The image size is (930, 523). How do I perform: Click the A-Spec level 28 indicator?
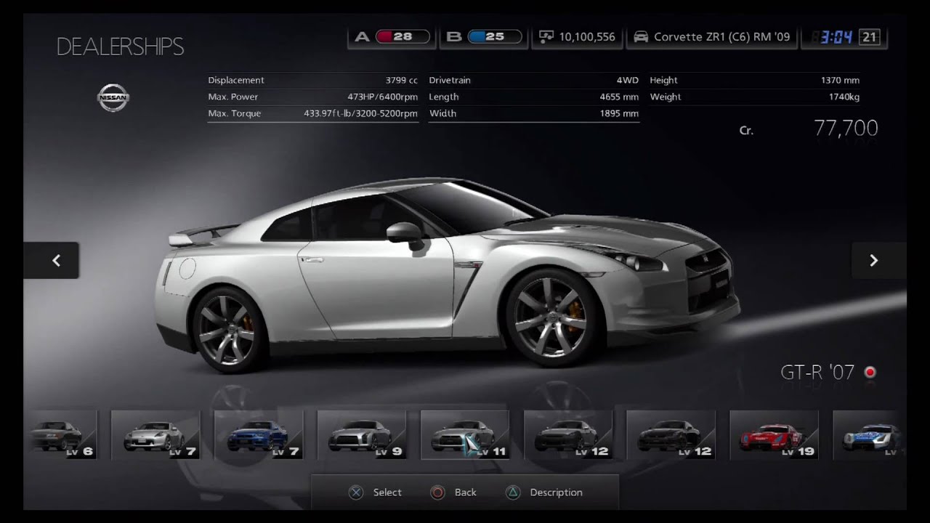393,37
